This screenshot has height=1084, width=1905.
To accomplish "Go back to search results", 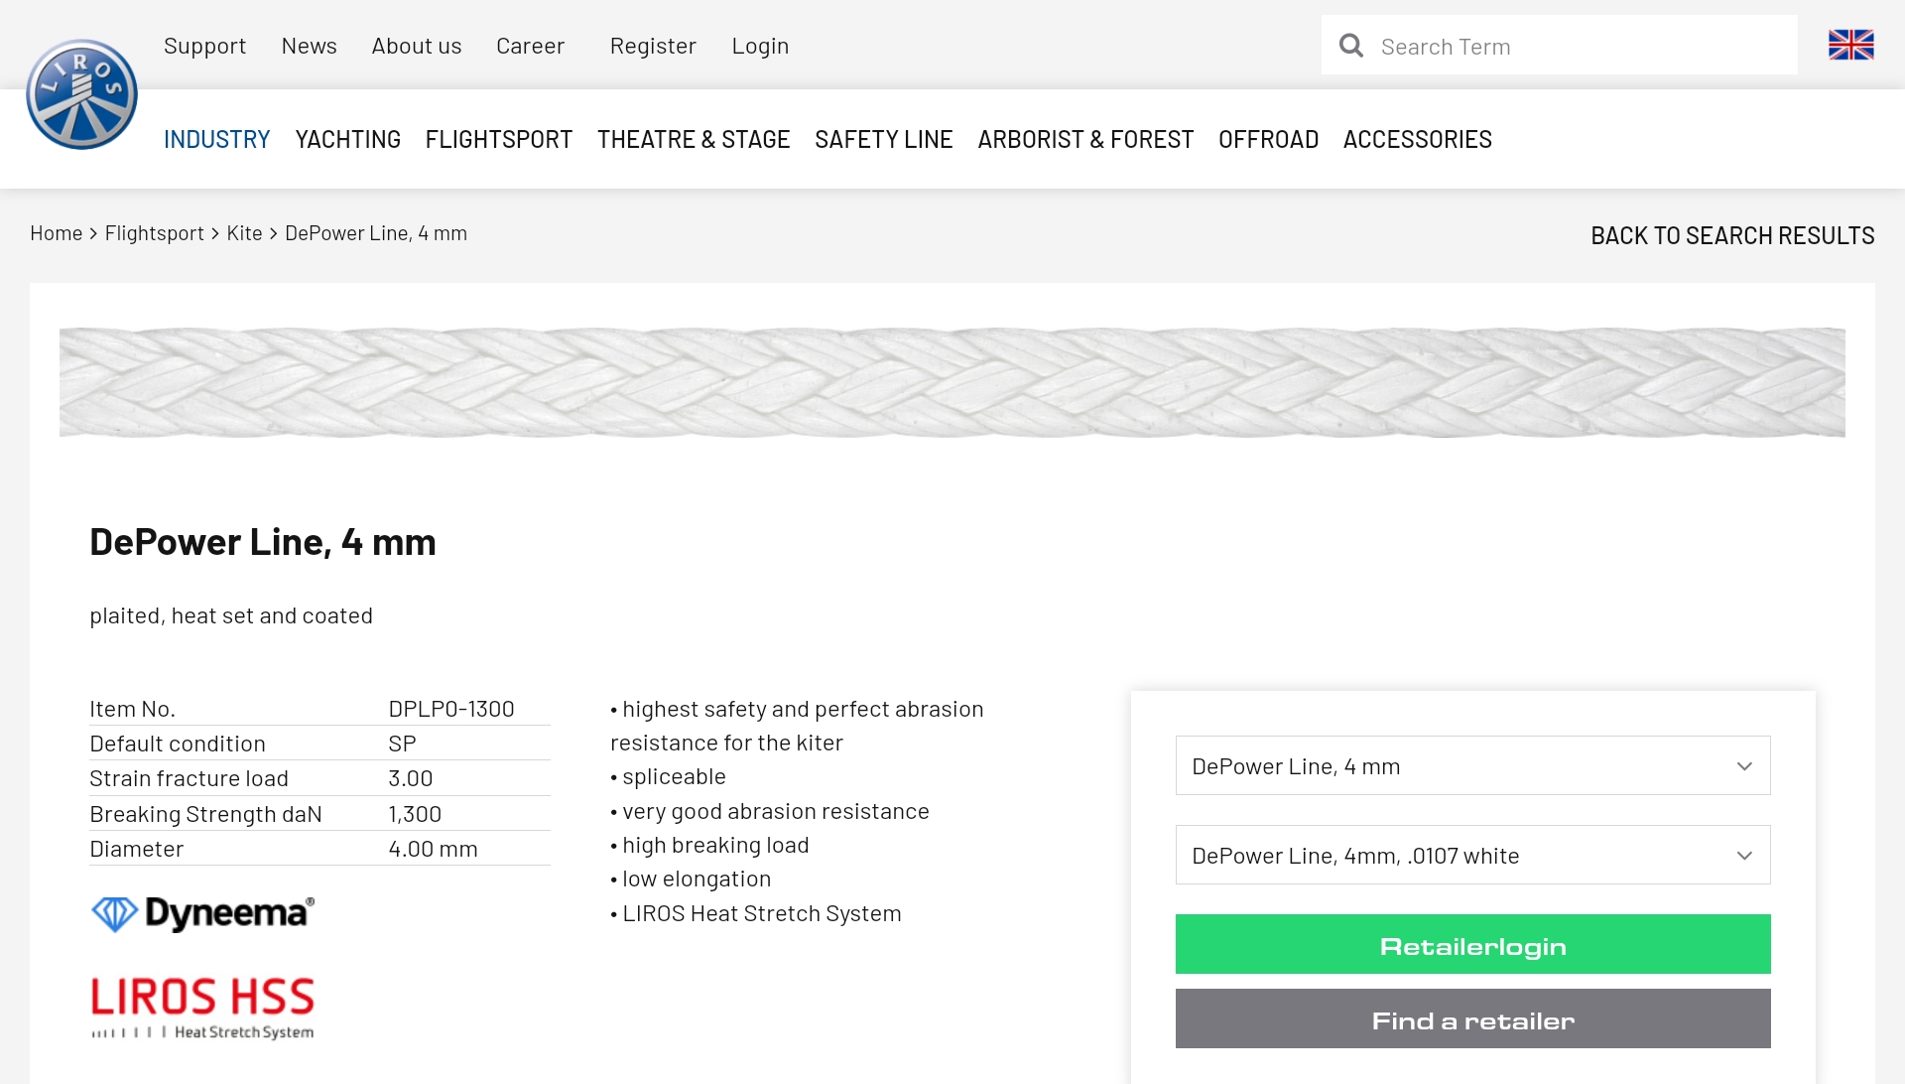I will click(1732, 235).
